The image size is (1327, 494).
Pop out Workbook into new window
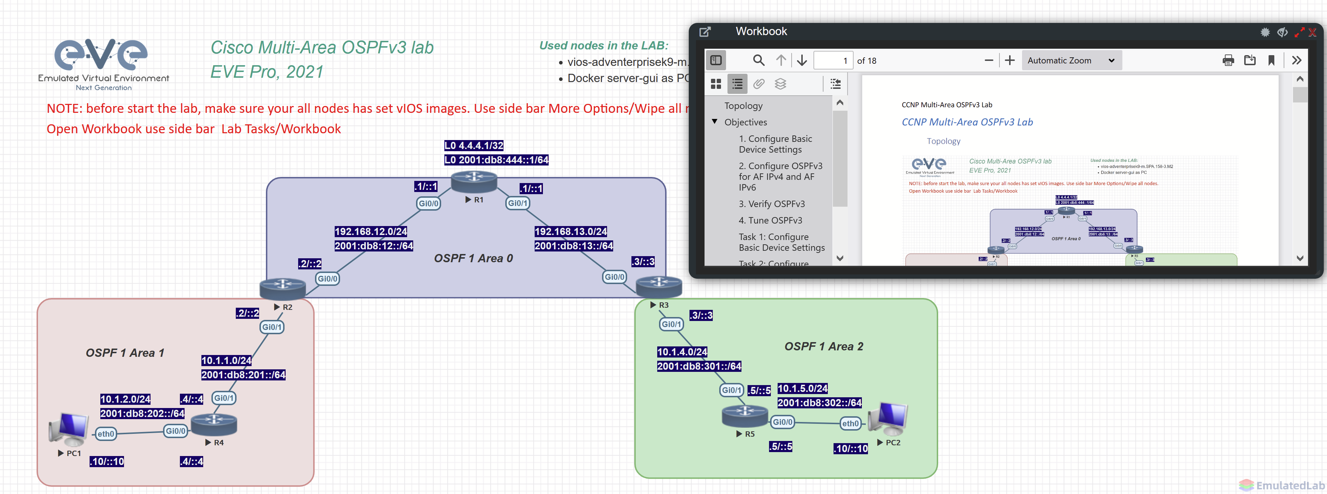[705, 32]
